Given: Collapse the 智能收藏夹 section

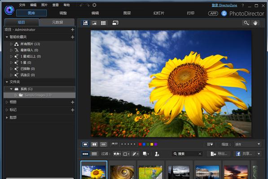Looking at the screenshot, I should click(x=7, y=37).
